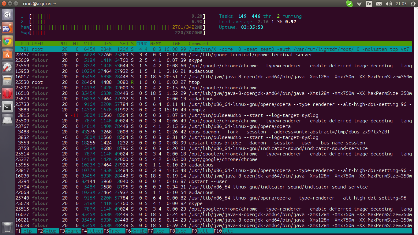This screenshot has height=235, width=418.
Task: Open PhpStorm from the launcher
Action: (7, 28)
